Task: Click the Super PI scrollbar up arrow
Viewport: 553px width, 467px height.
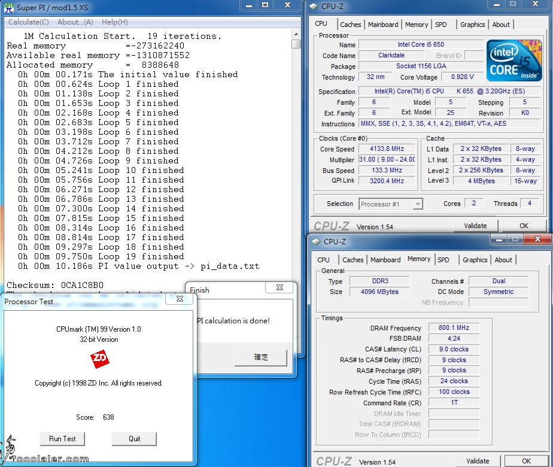Action: (x=296, y=34)
